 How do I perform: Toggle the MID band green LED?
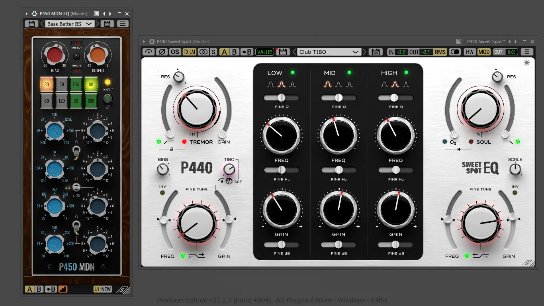click(349, 73)
